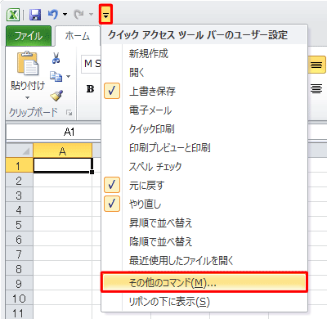Enable クイック印刷 in the menu
This screenshot has height=319, width=327.
pyautogui.click(x=204, y=128)
